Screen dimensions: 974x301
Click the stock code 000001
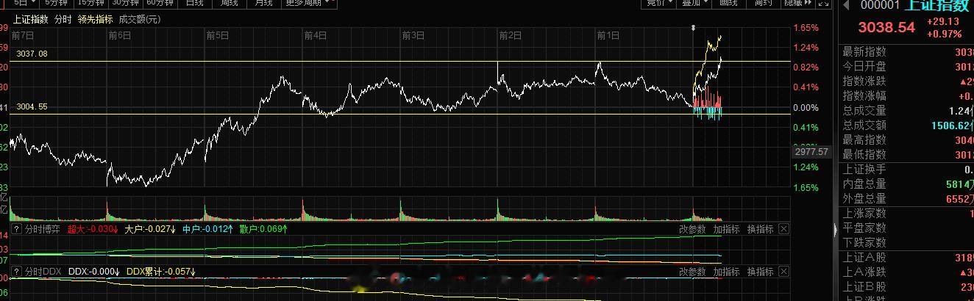point(881,4)
